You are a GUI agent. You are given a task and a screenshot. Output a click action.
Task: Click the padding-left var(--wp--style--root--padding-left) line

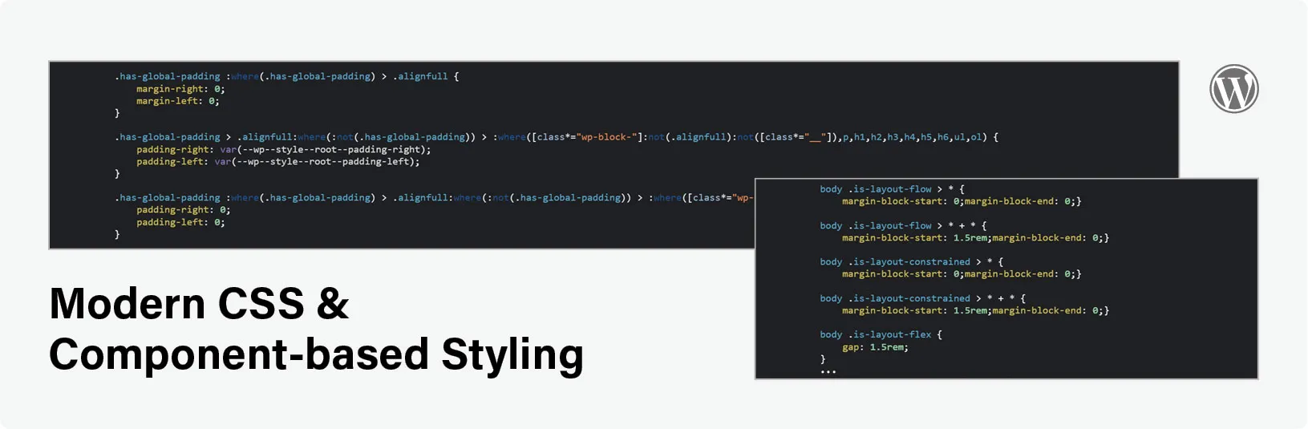click(x=277, y=161)
